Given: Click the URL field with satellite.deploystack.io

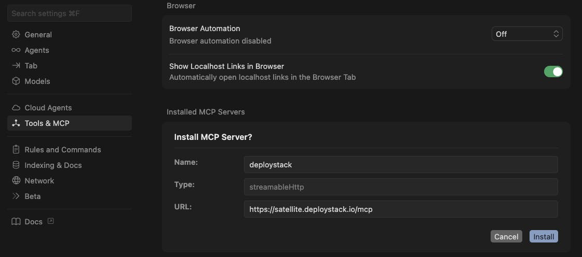Looking at the screenshot, I should (401, 209).
